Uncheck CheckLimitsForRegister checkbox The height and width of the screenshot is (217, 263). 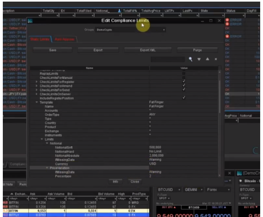[184, 81]
